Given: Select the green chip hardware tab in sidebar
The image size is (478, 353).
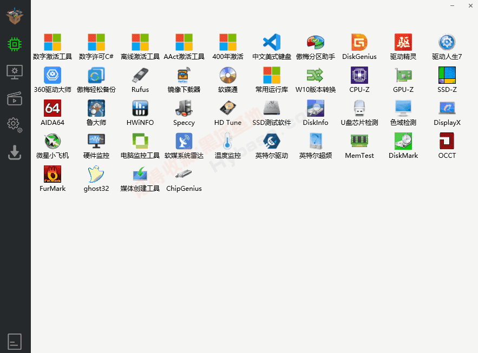Looking at the screenshot, I should point(15,44).
